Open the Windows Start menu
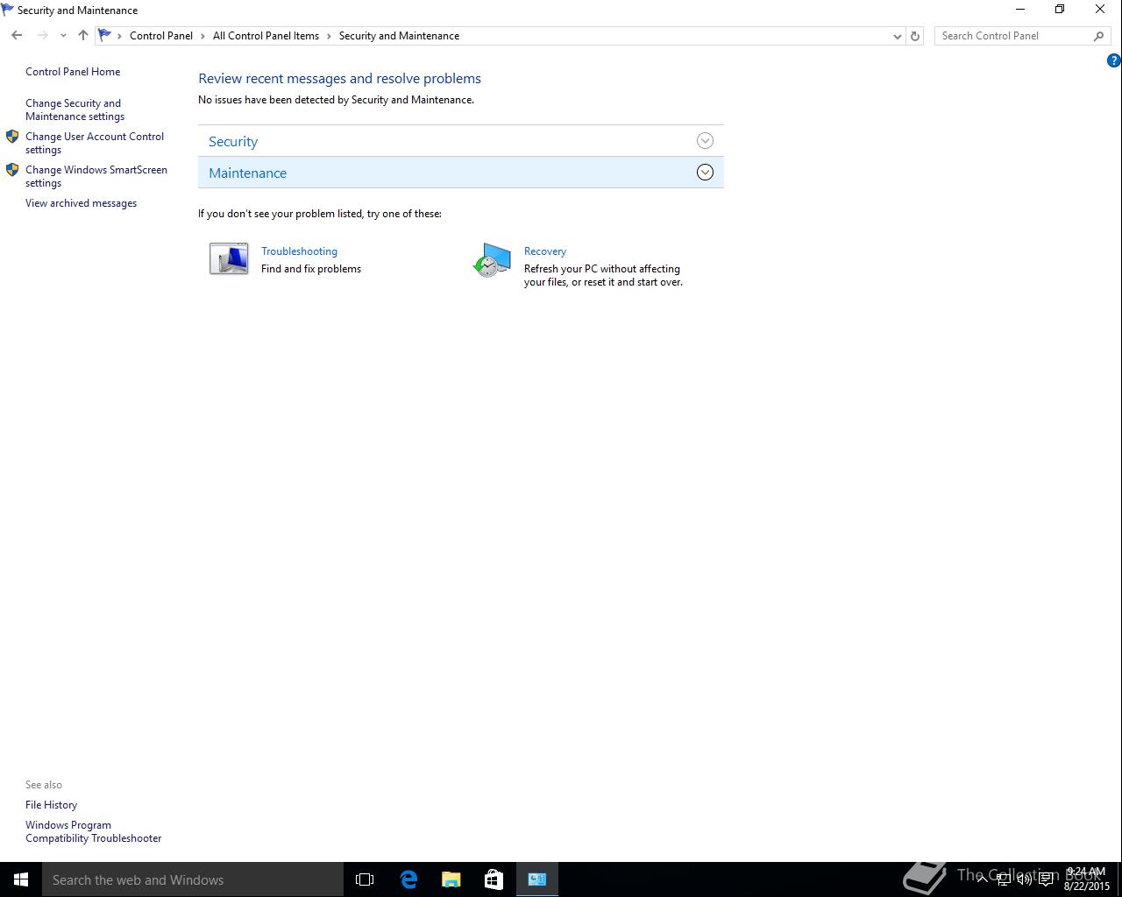The image size is (1122, 897). [21, 879]
